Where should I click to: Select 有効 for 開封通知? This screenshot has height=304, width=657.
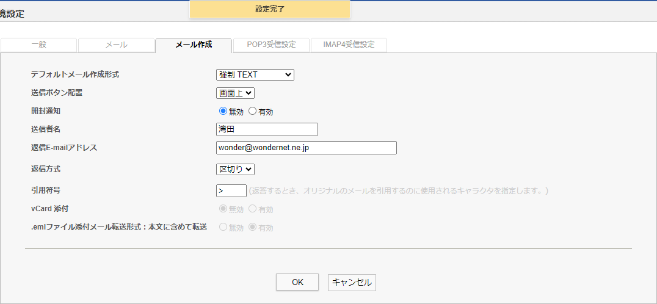click(252, 111)
